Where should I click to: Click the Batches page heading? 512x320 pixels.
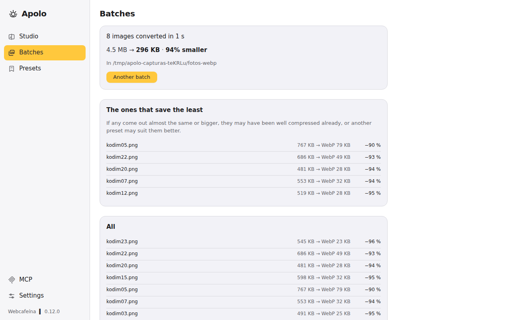(x=117, y=14)
